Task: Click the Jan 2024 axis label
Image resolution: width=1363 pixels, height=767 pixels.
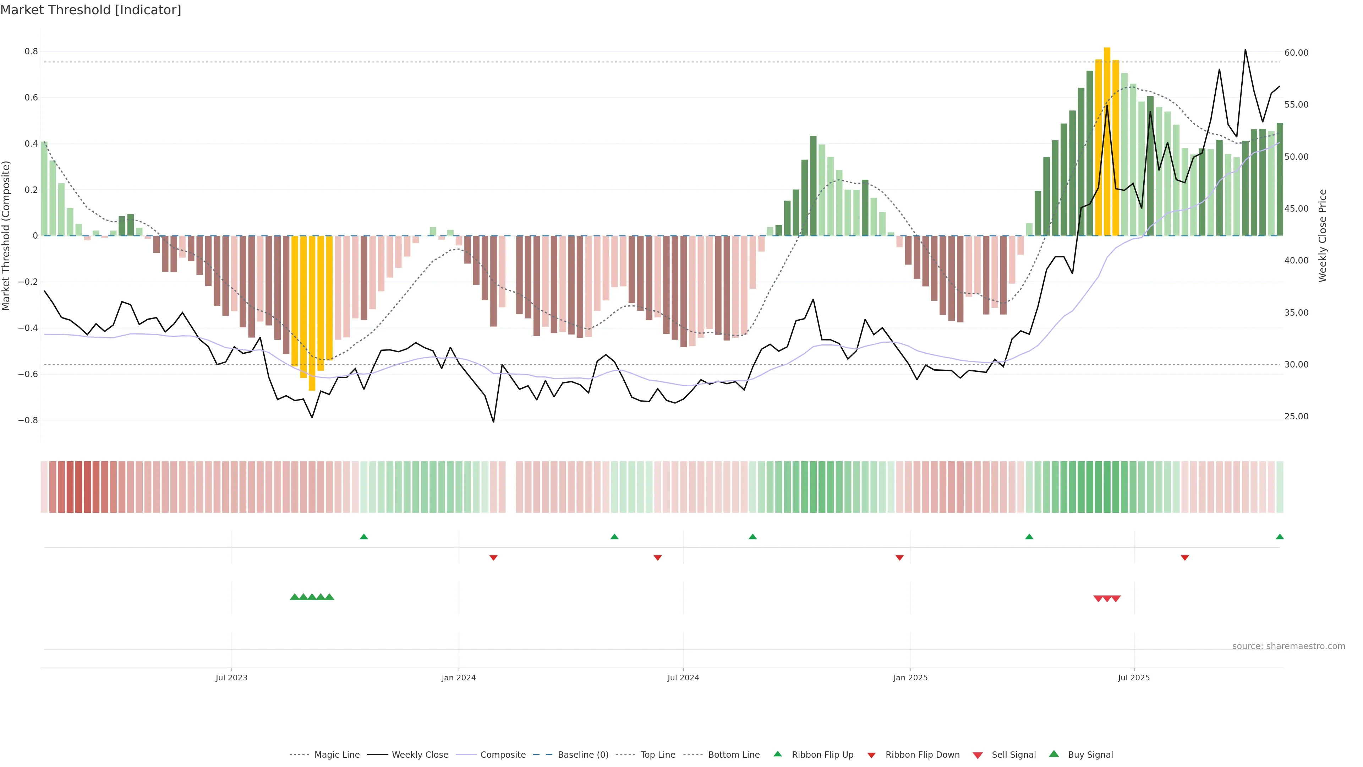Action: (458, 678)
